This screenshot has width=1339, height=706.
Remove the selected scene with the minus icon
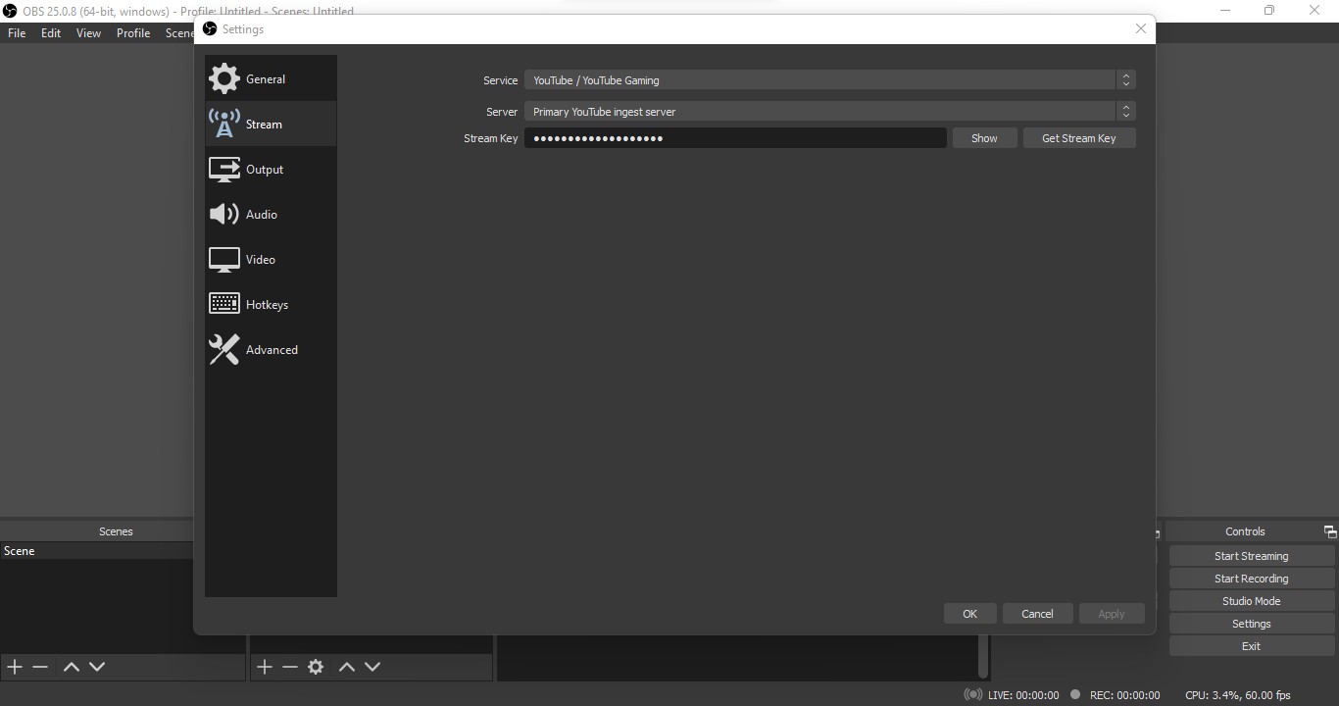point(40,667)
